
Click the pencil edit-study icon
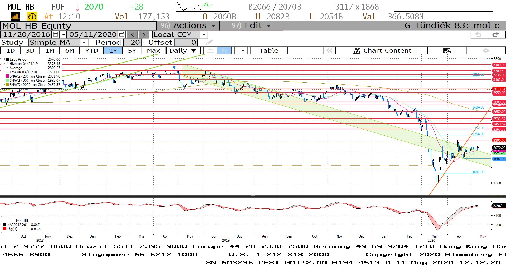pos(209,42)
